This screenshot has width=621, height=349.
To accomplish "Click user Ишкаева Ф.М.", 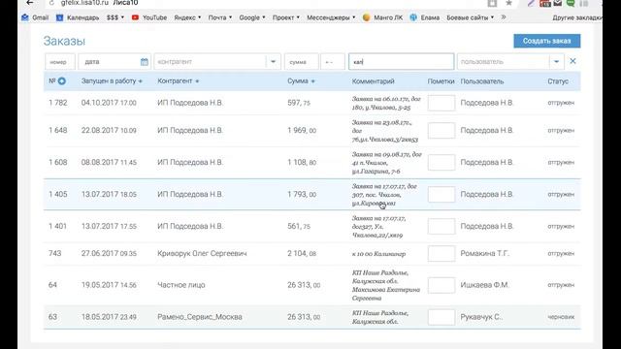I will 484,285.
